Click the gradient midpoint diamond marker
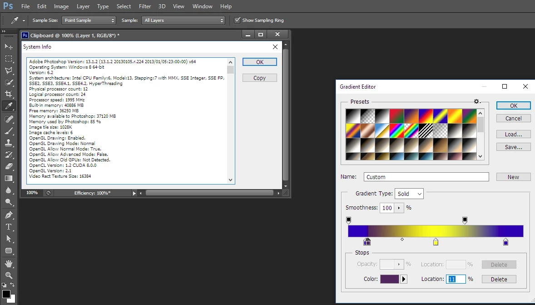The image size is (535, 305). click(402, 240)
